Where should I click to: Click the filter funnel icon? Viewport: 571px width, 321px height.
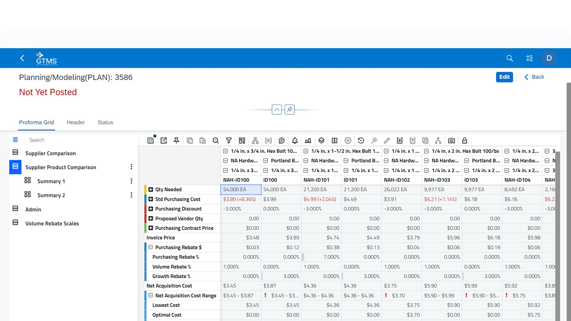229,140
